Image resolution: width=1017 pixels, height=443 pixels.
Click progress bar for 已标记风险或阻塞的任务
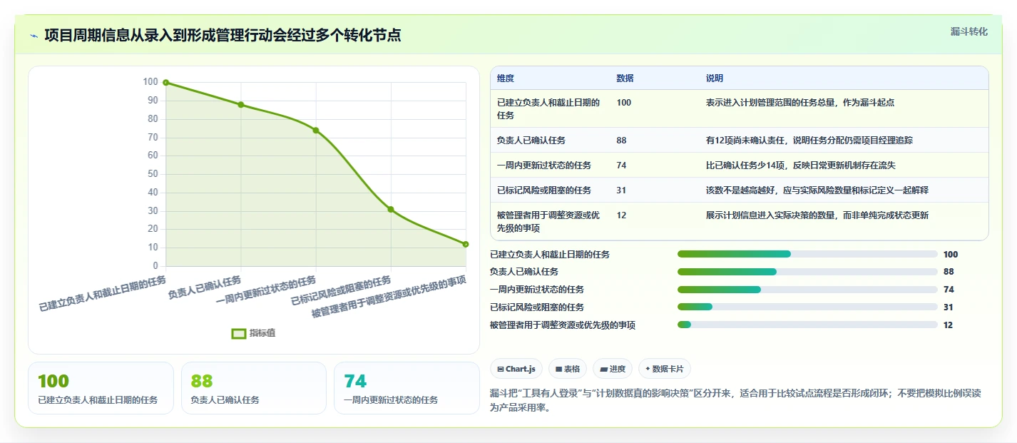(807, 307)
